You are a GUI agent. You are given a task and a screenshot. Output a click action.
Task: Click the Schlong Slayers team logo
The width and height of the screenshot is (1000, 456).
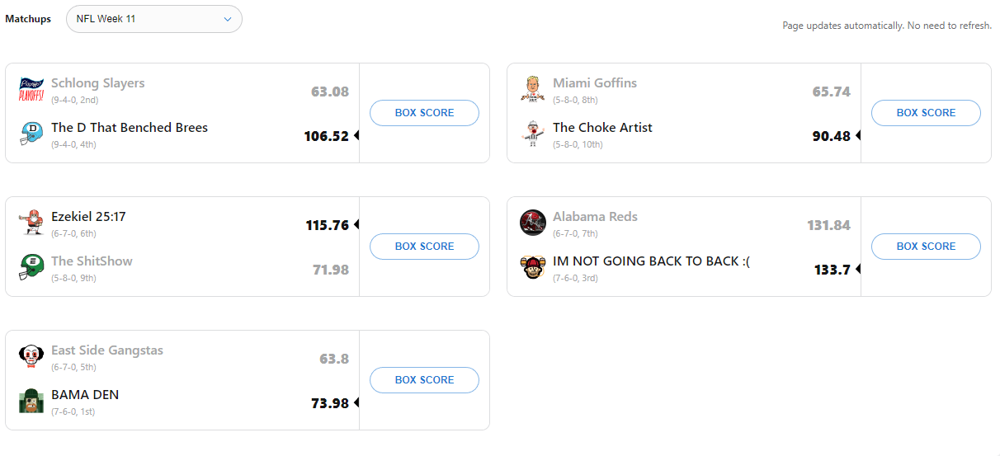pyautogui.click(x=31, y=89)
